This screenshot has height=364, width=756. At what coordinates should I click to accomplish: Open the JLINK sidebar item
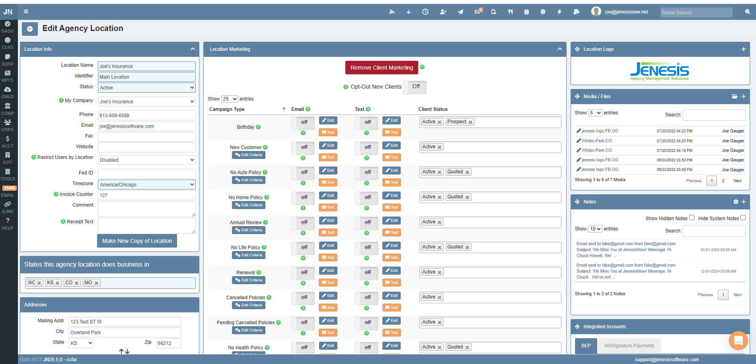8,207
